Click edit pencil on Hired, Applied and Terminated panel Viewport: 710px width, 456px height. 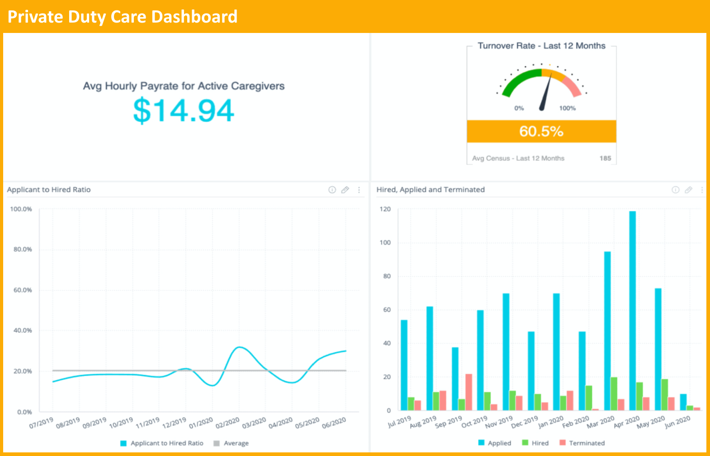(x=688, y=190)
